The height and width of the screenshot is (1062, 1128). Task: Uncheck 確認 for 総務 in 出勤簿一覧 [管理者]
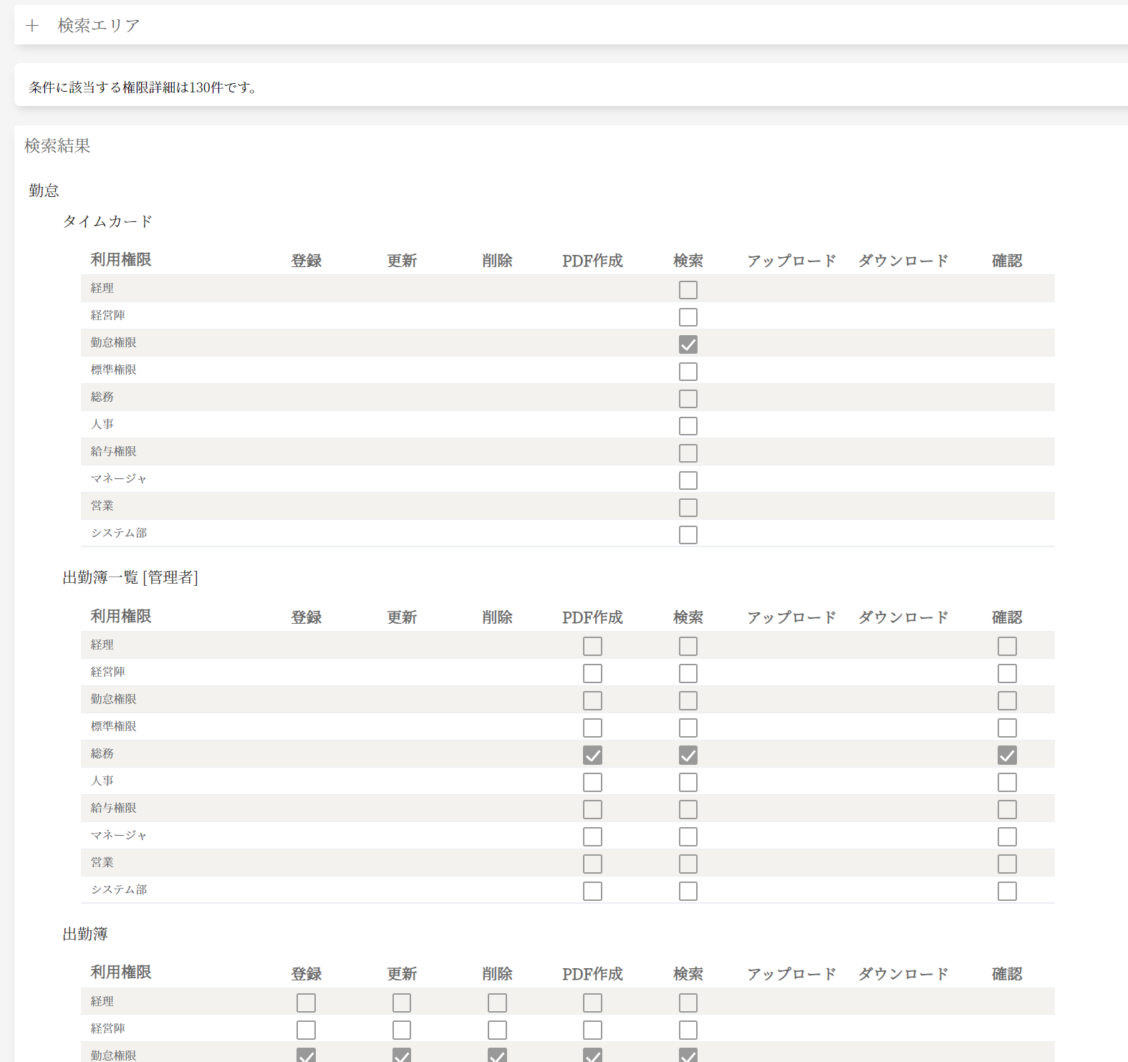[x=1007, y=756]
